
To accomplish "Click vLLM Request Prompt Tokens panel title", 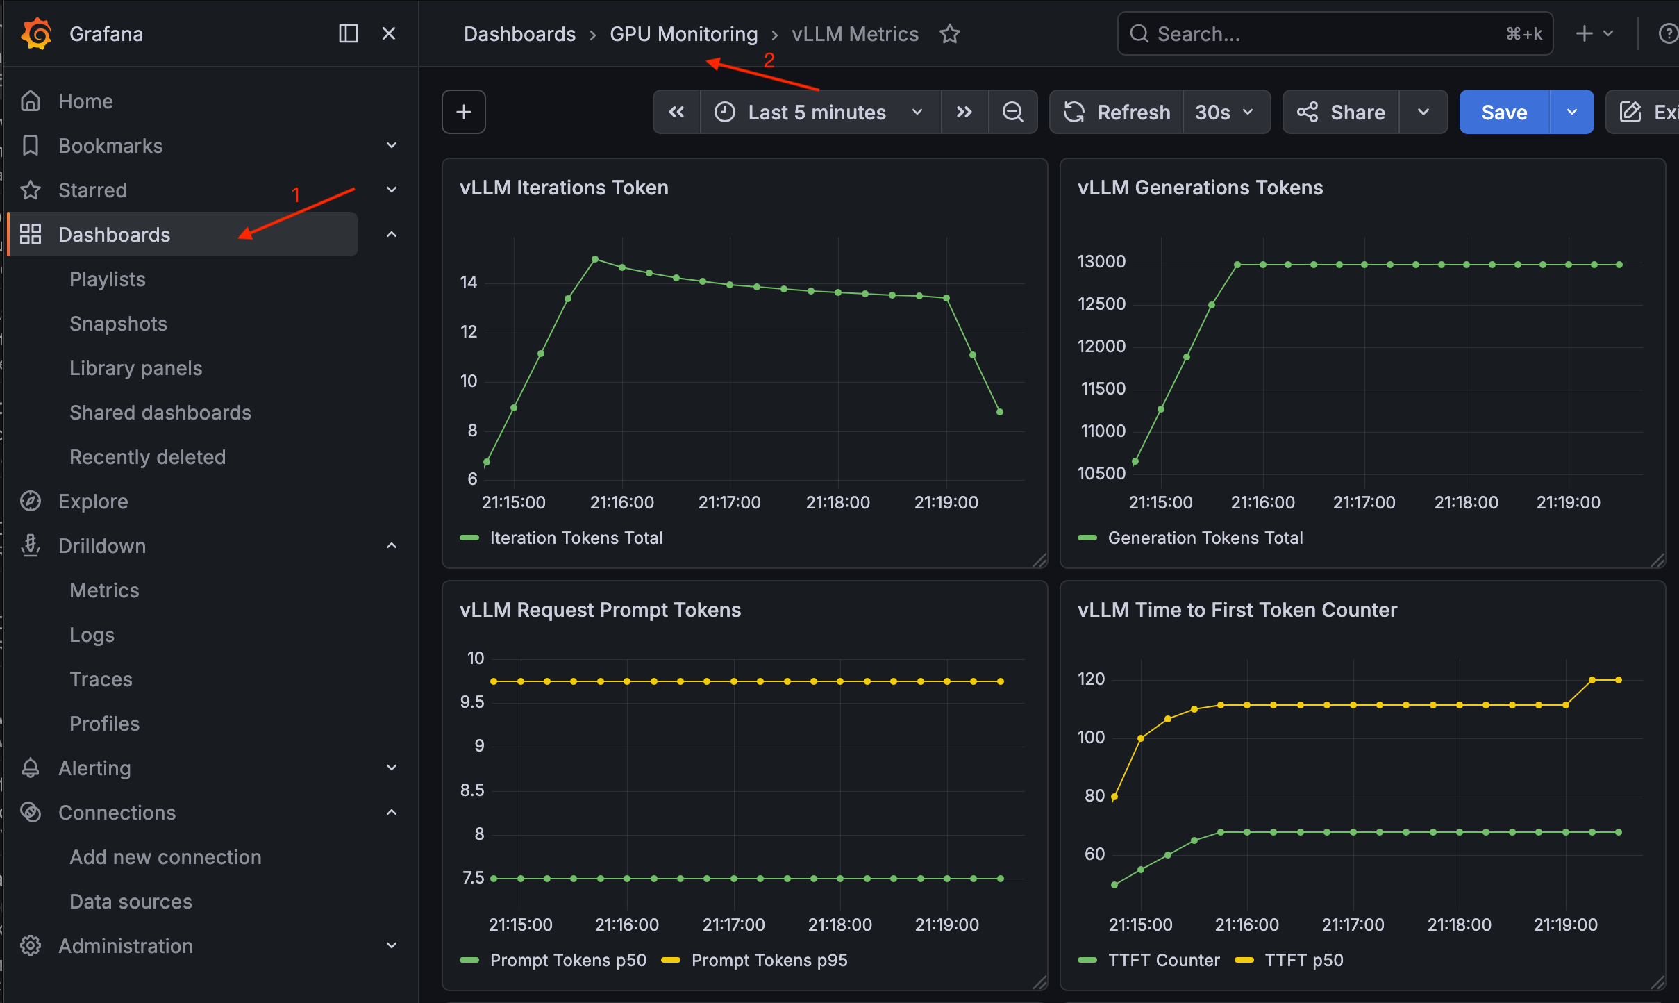I will [600, 610].
